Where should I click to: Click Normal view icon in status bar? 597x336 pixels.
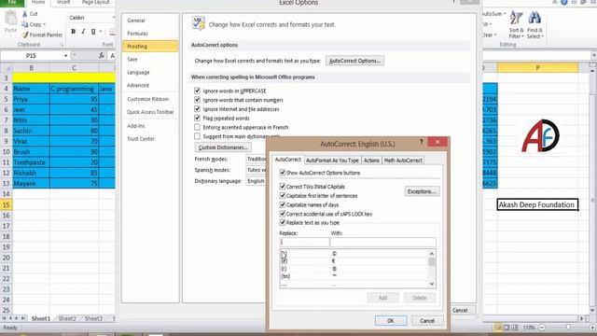tap(498, 328)
